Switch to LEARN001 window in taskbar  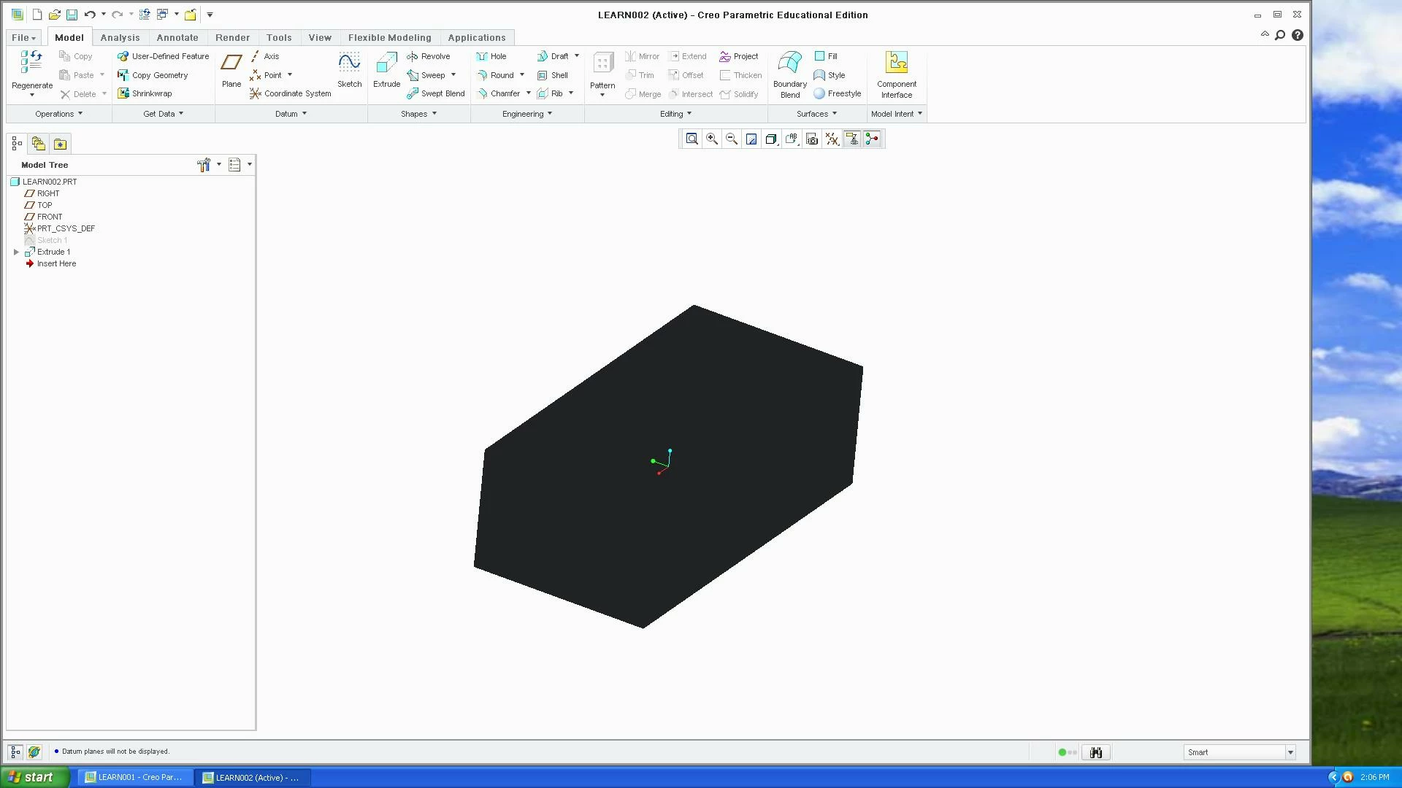(x=133, y=777)
